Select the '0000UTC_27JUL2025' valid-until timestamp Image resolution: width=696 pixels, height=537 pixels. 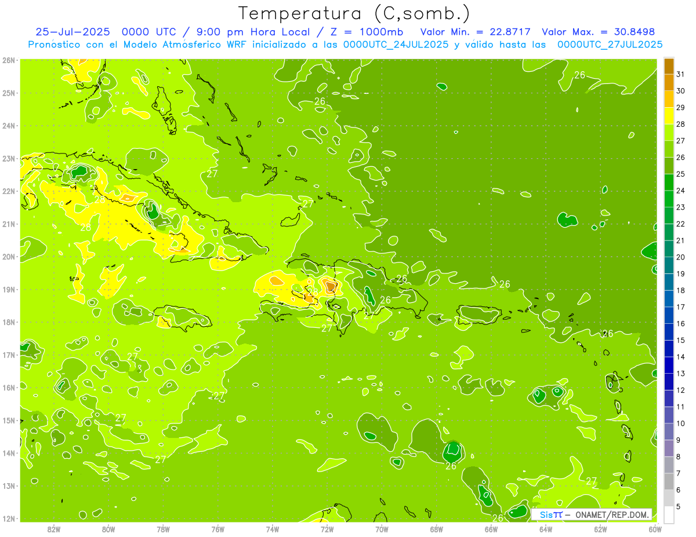click(610, 45)
